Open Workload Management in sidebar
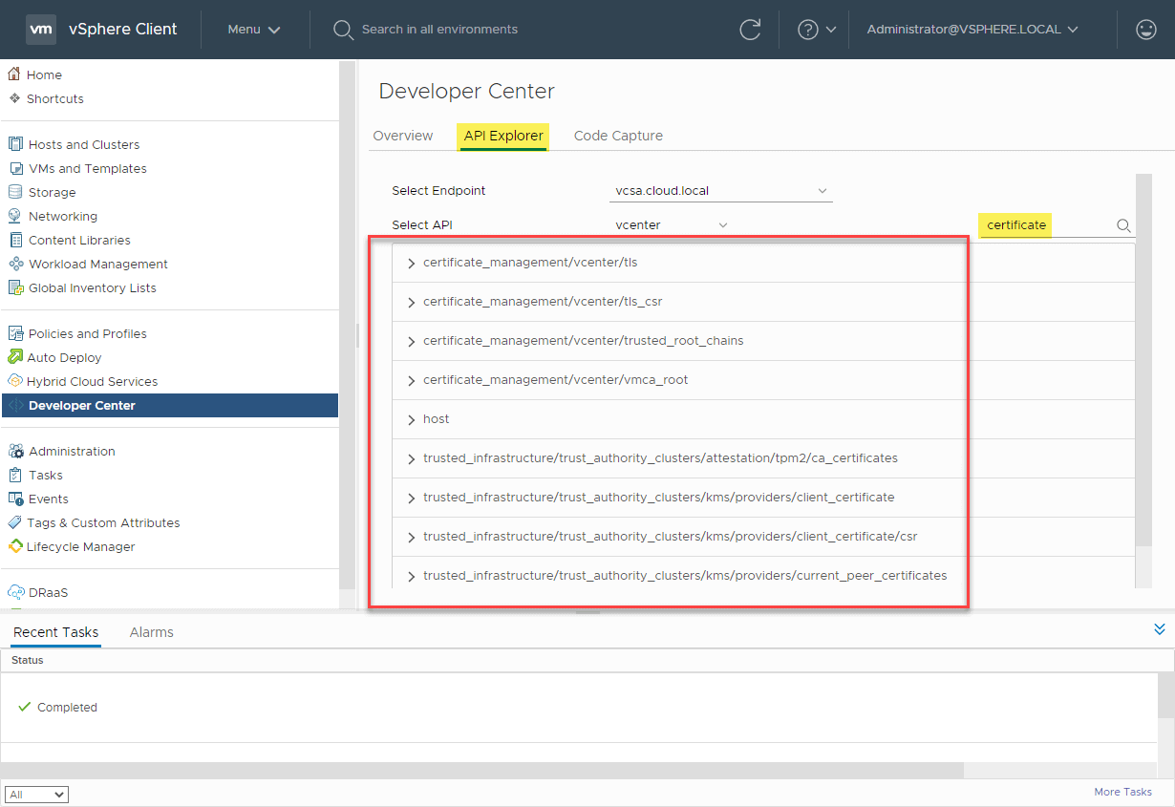This screenshot has height=807, width=1175. 97,264
